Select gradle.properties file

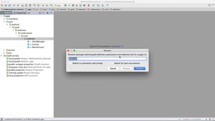click(x=25, y=70)
